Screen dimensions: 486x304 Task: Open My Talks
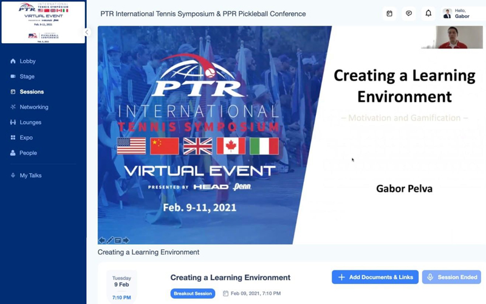(x=30, y=175)
